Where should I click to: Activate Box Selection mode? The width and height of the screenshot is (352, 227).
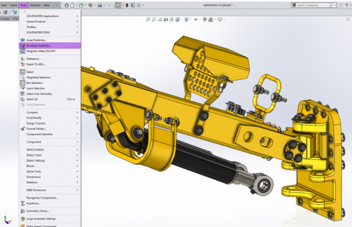[x=35, y=83]
